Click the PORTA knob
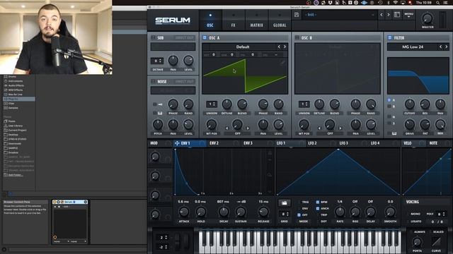Image resolution: width=453 pixels, height=254 pixels. [417, 242]
